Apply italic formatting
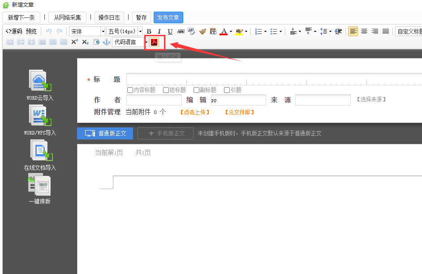Screen dimensions: 422x274 tap(159, 31)
